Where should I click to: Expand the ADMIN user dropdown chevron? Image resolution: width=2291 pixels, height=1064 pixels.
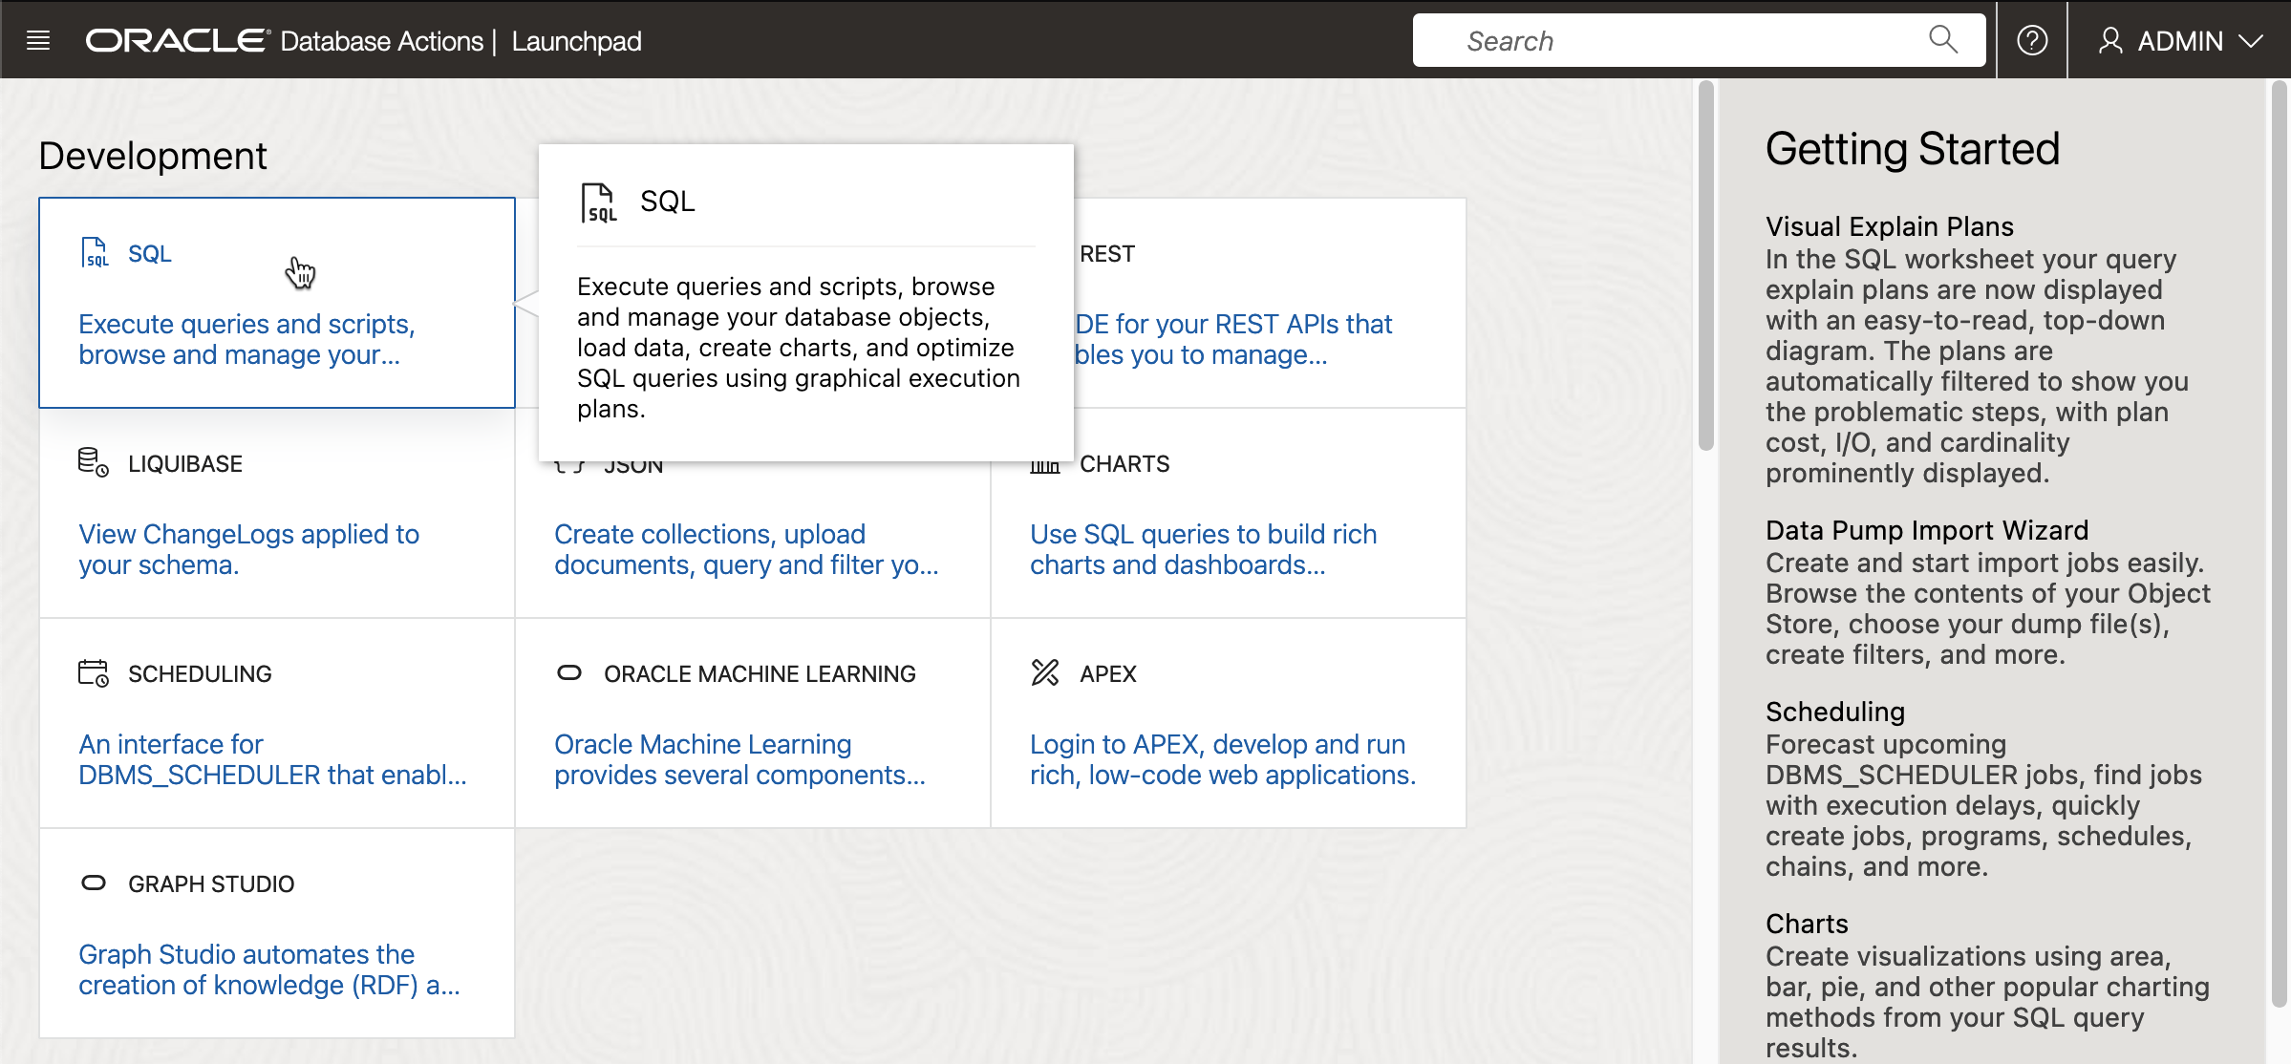2251,41
